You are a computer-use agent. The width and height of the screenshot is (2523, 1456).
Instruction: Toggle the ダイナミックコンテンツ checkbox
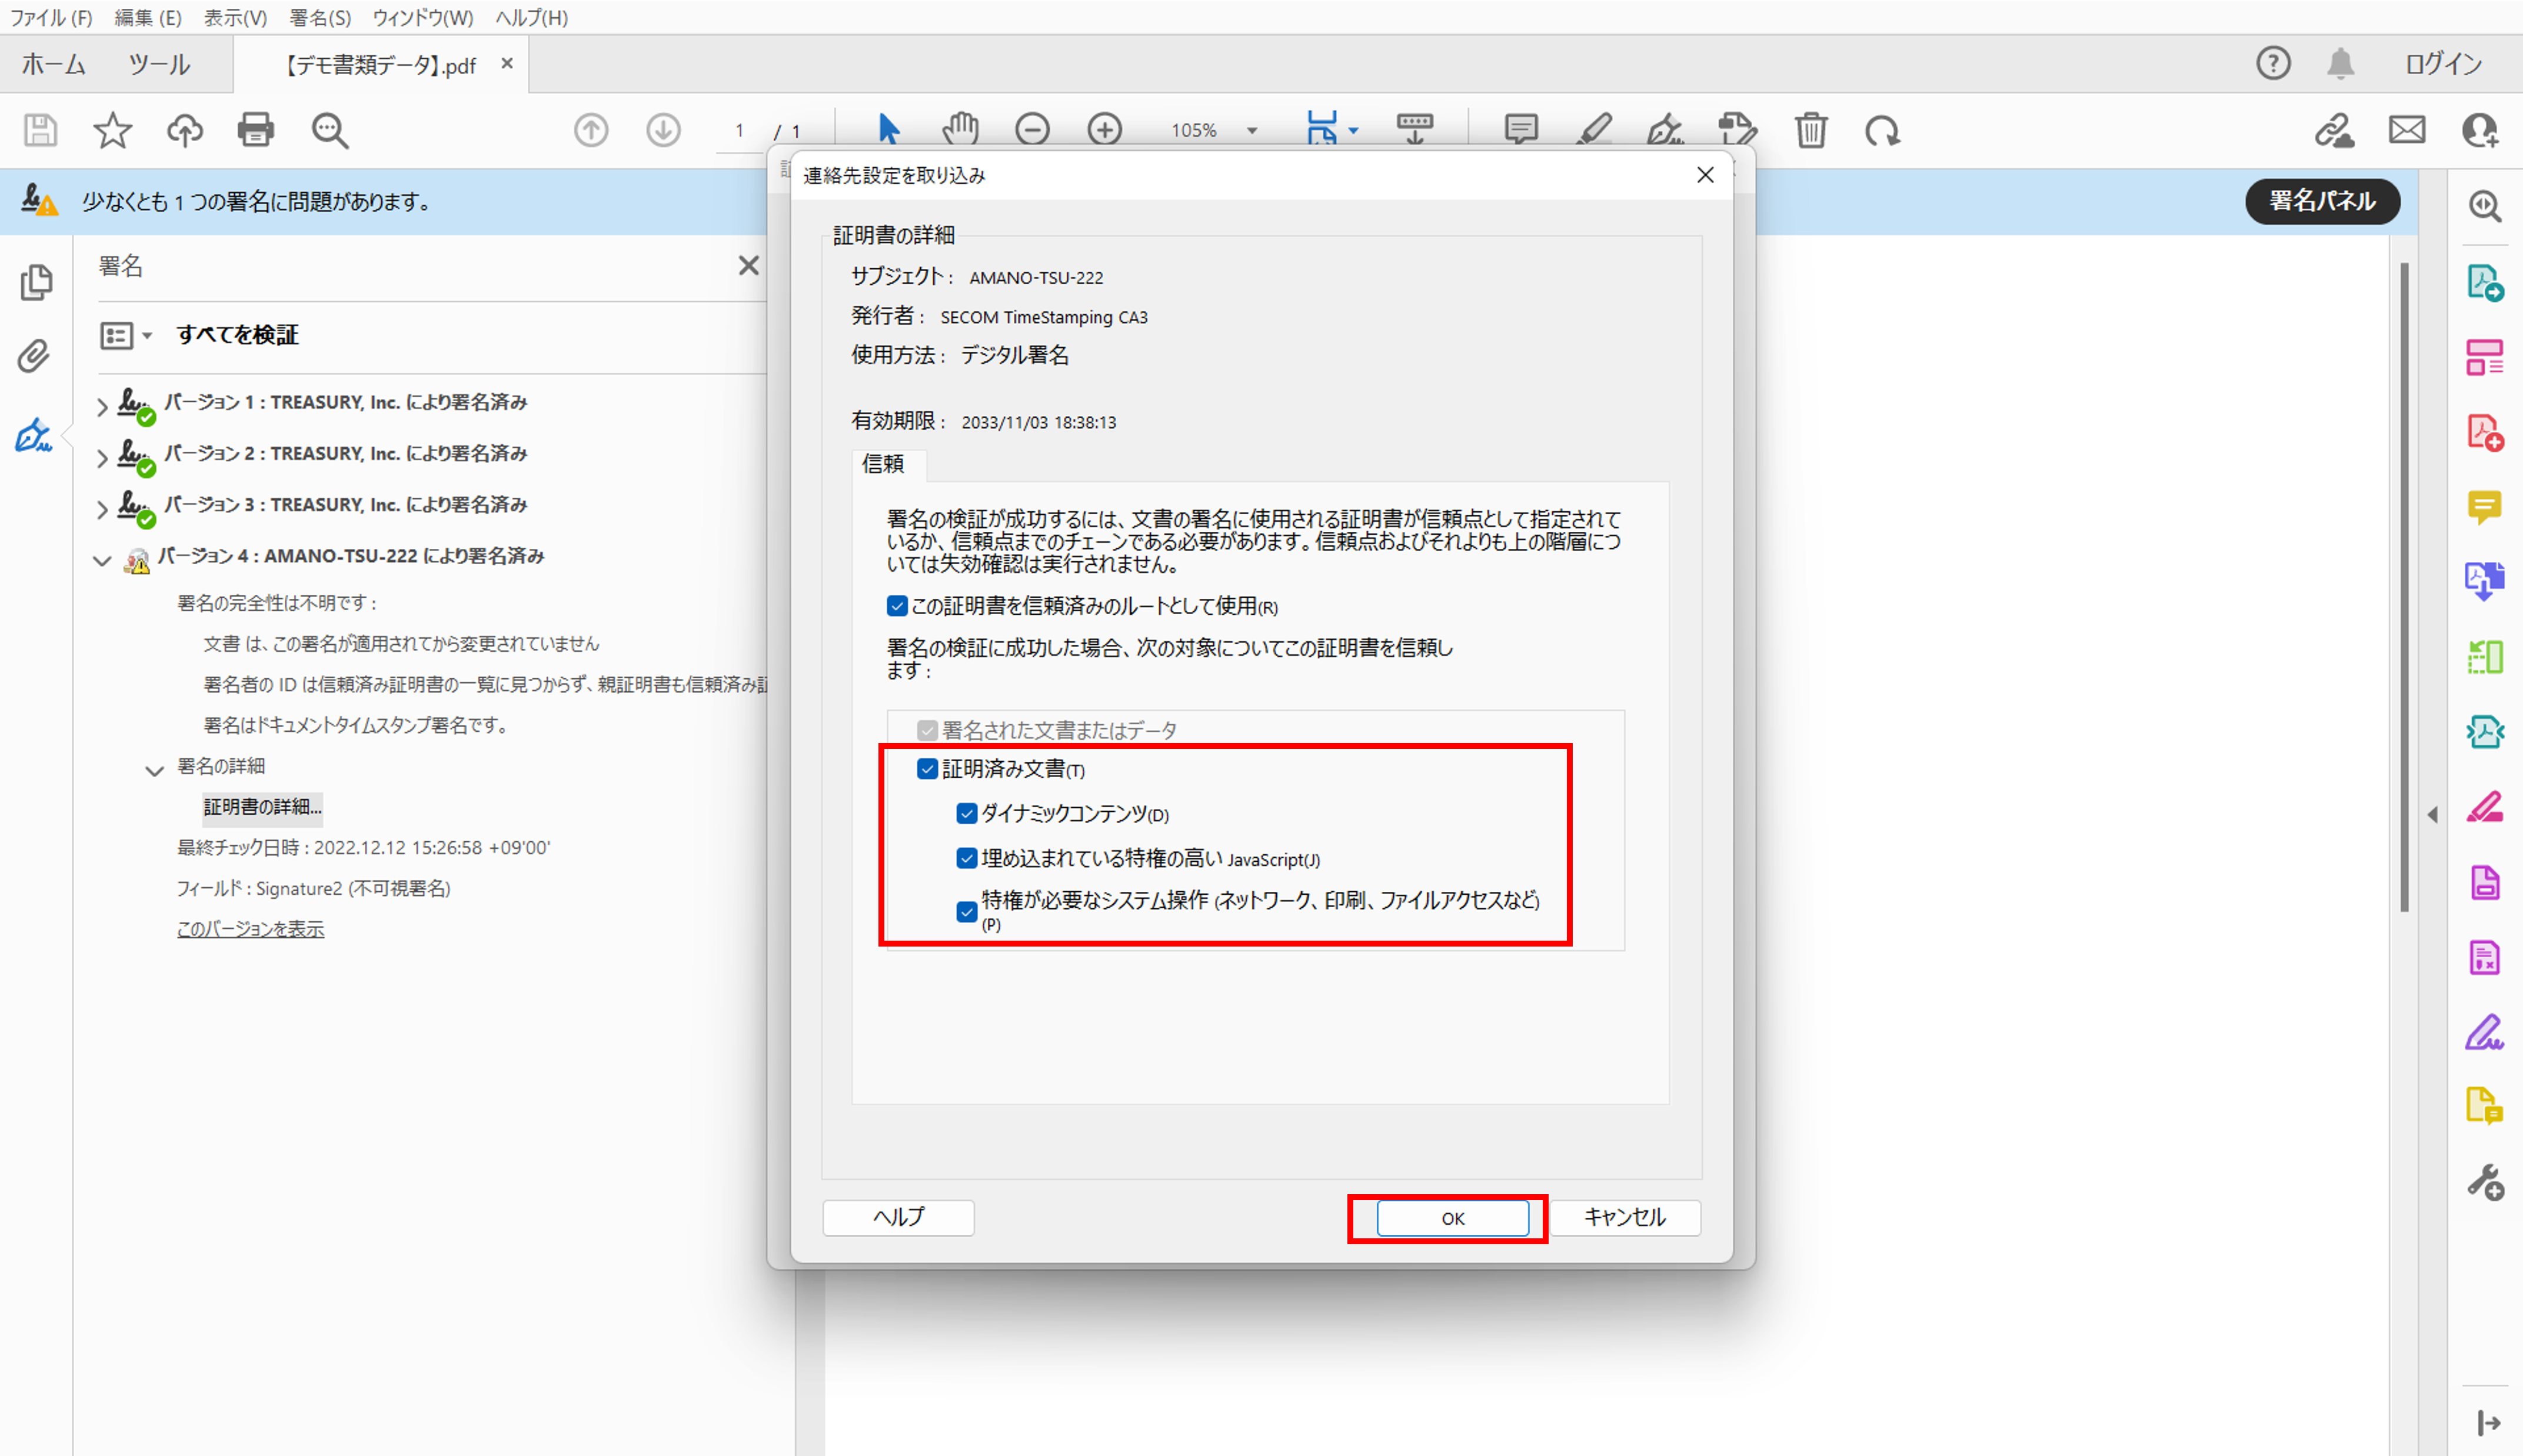(x=966, y=814)
